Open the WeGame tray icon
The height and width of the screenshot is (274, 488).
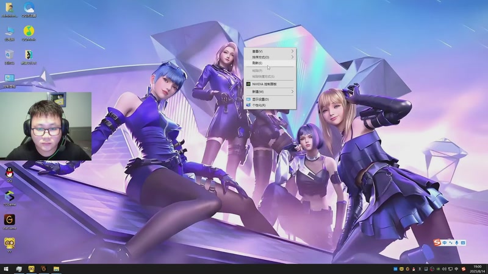(407, 269)
